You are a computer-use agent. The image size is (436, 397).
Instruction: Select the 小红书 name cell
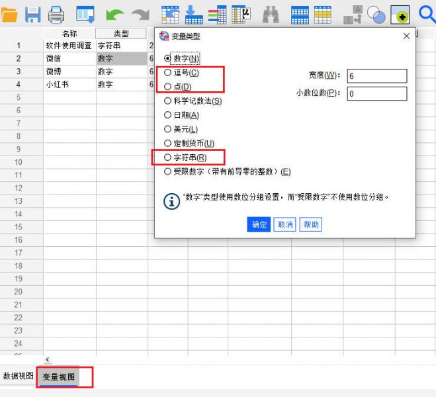(x=69, y=85)
